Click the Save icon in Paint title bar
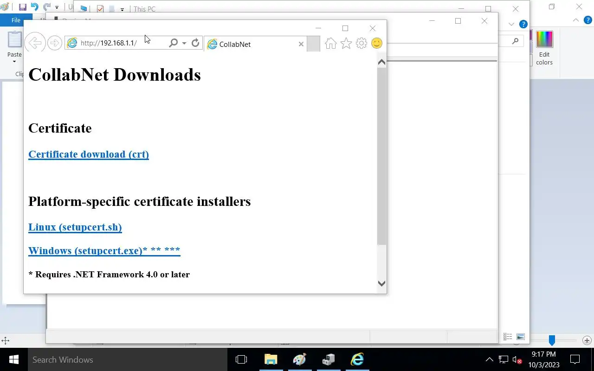594x371 pixels. point(22,7)
